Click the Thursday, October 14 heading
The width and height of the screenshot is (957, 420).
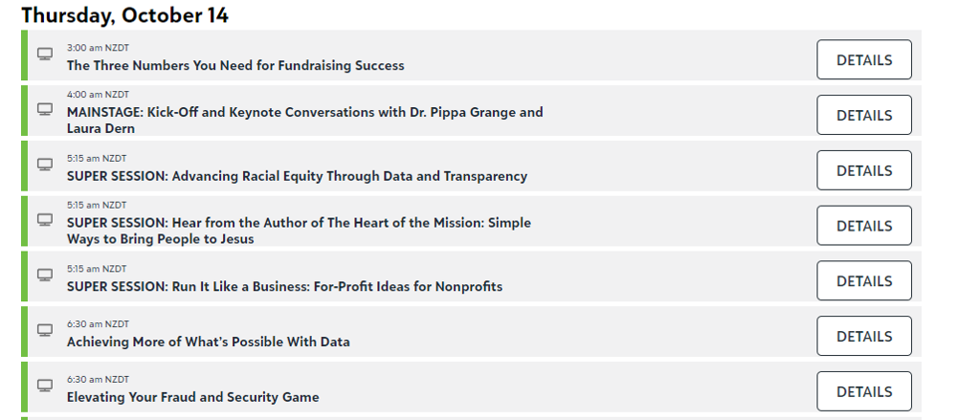point(124,15)
